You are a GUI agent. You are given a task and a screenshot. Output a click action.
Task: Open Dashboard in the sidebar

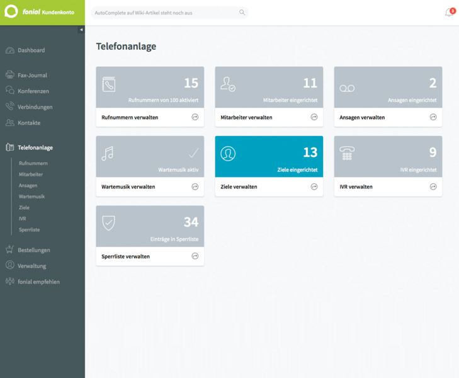point(31,50)
